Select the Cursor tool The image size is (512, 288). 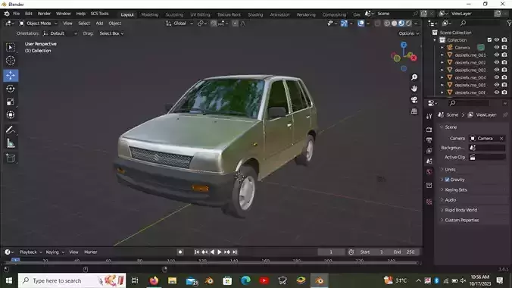tap(11, 61)
